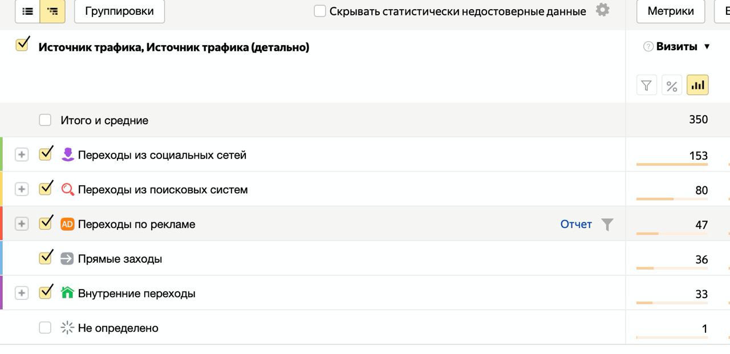Screen dimensions: 730x354
Task: Tick the Не определено checkbox
Action: point(45,328)
